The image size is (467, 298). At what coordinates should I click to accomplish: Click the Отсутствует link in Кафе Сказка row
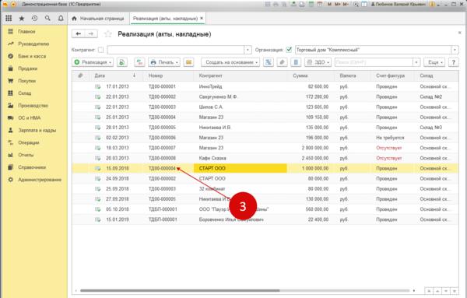coord(388,158)
